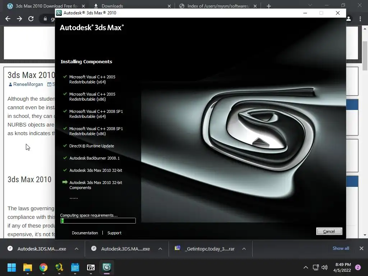The height and width of the screenshot is (276, 368).
Task: Select the 3ds Max installer taskbar icon
Action: pyautogui.click(x=107, y=267)
